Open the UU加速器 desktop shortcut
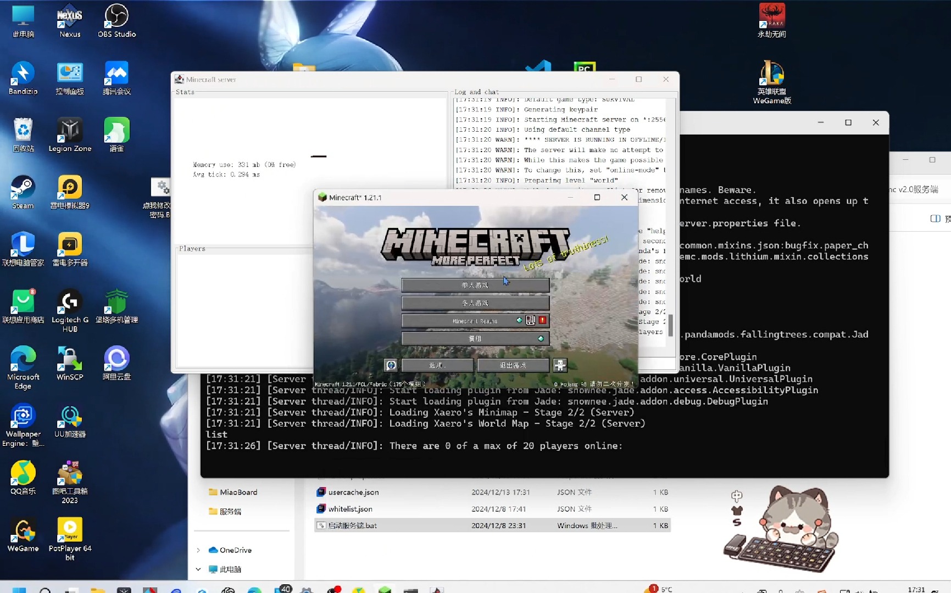Screen dimensions: 951x593 pos(70,421)
